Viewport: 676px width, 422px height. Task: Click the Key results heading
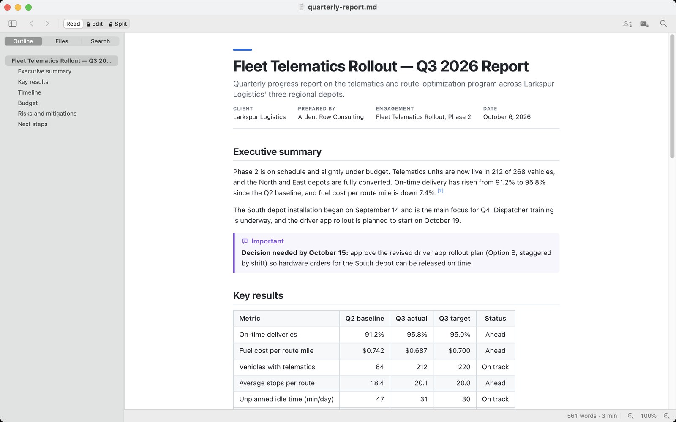(x=258, y=295)
